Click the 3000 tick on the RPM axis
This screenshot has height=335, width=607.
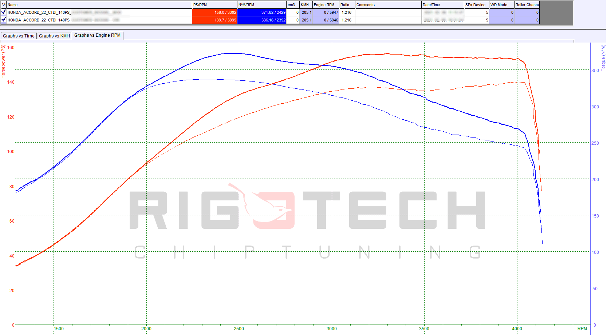point(332,329)
